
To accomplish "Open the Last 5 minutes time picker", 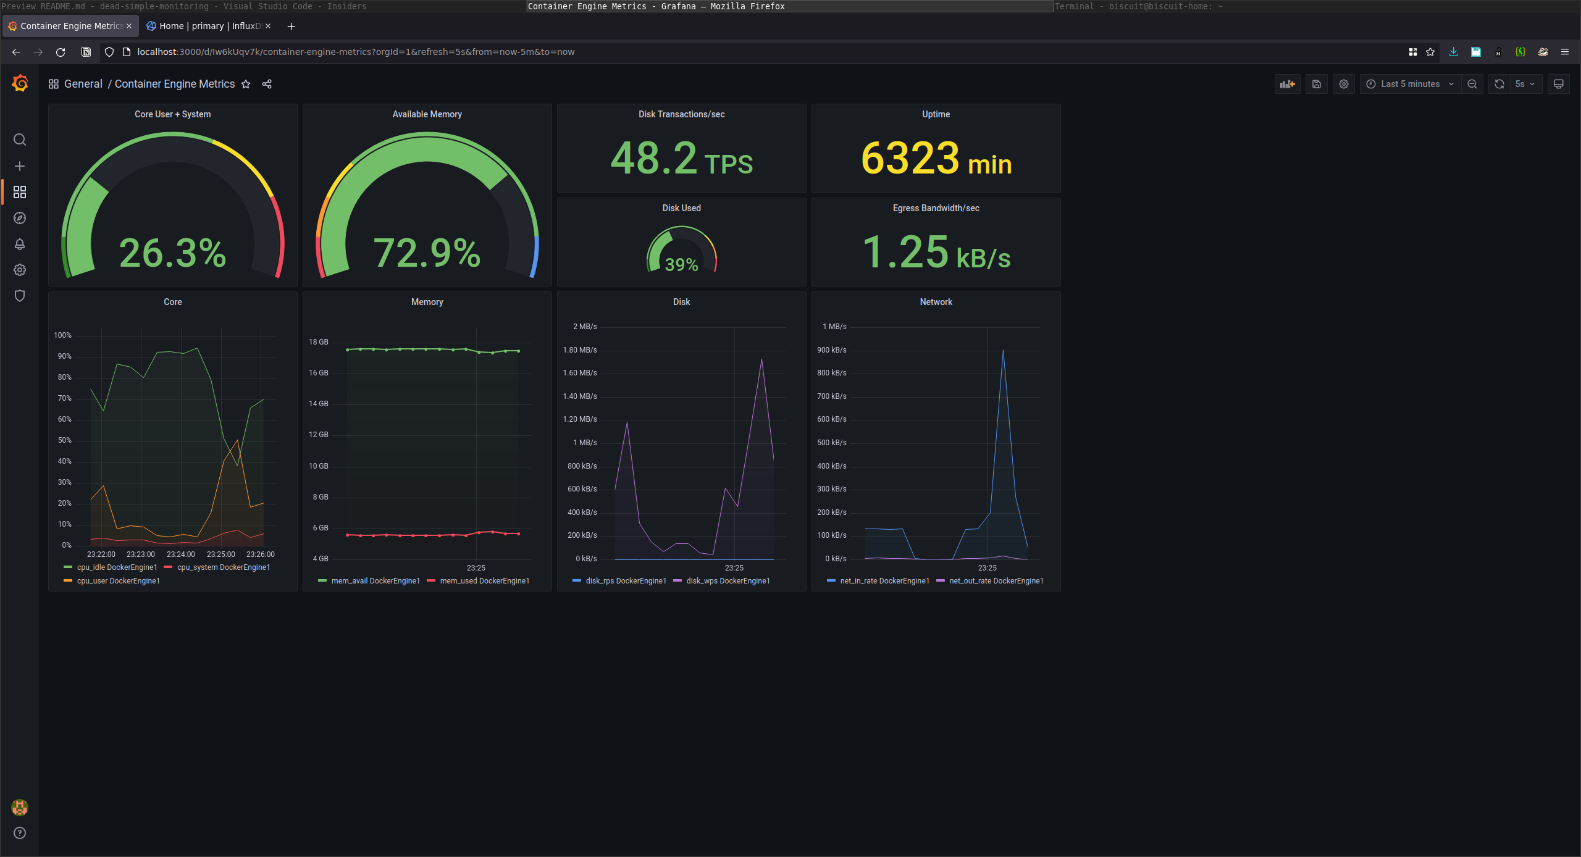I will [1410, 84].
